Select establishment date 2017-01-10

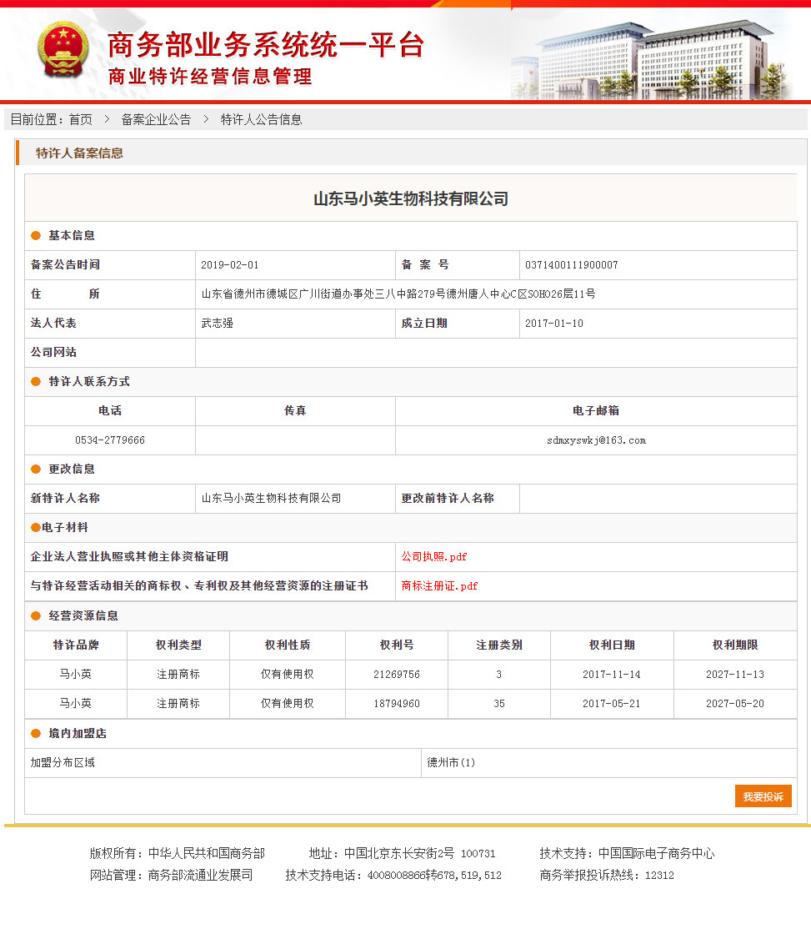click(x=554, y=324)
